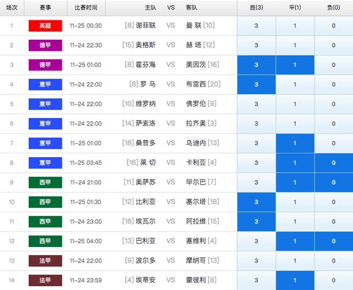This screenshot has height=290, width=353.
Task: Click the 西甲 tag in row 12
Action: (45, 241)
